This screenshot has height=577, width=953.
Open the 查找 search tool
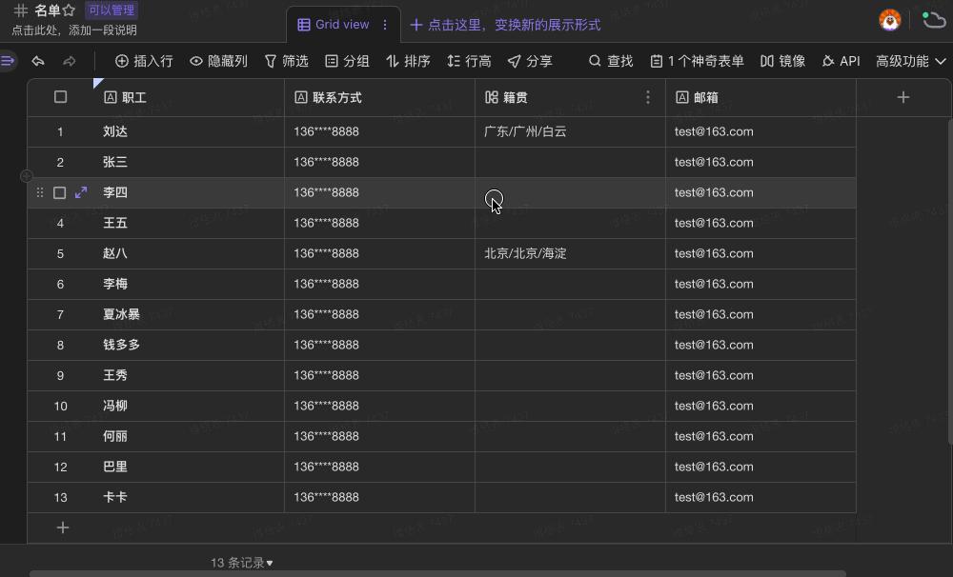pos(610,60)
